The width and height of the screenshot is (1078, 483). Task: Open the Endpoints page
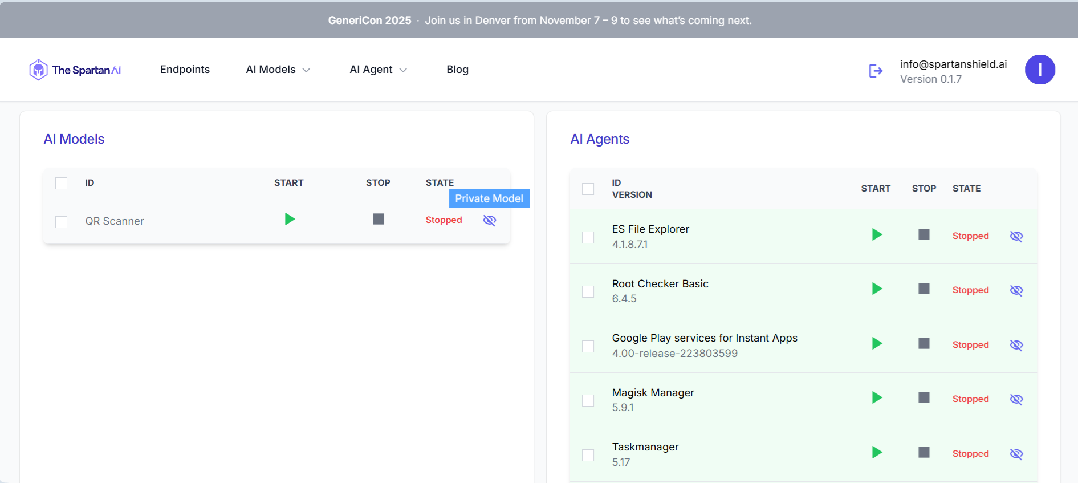[x=185, y=70]
